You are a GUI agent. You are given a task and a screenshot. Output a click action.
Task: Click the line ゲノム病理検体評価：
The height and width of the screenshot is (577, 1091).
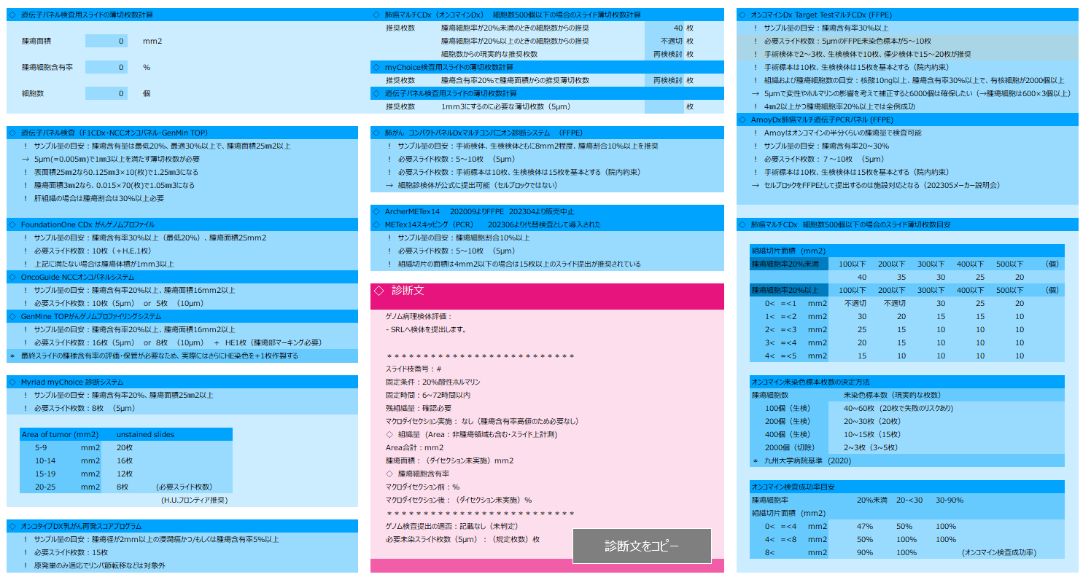419,317
